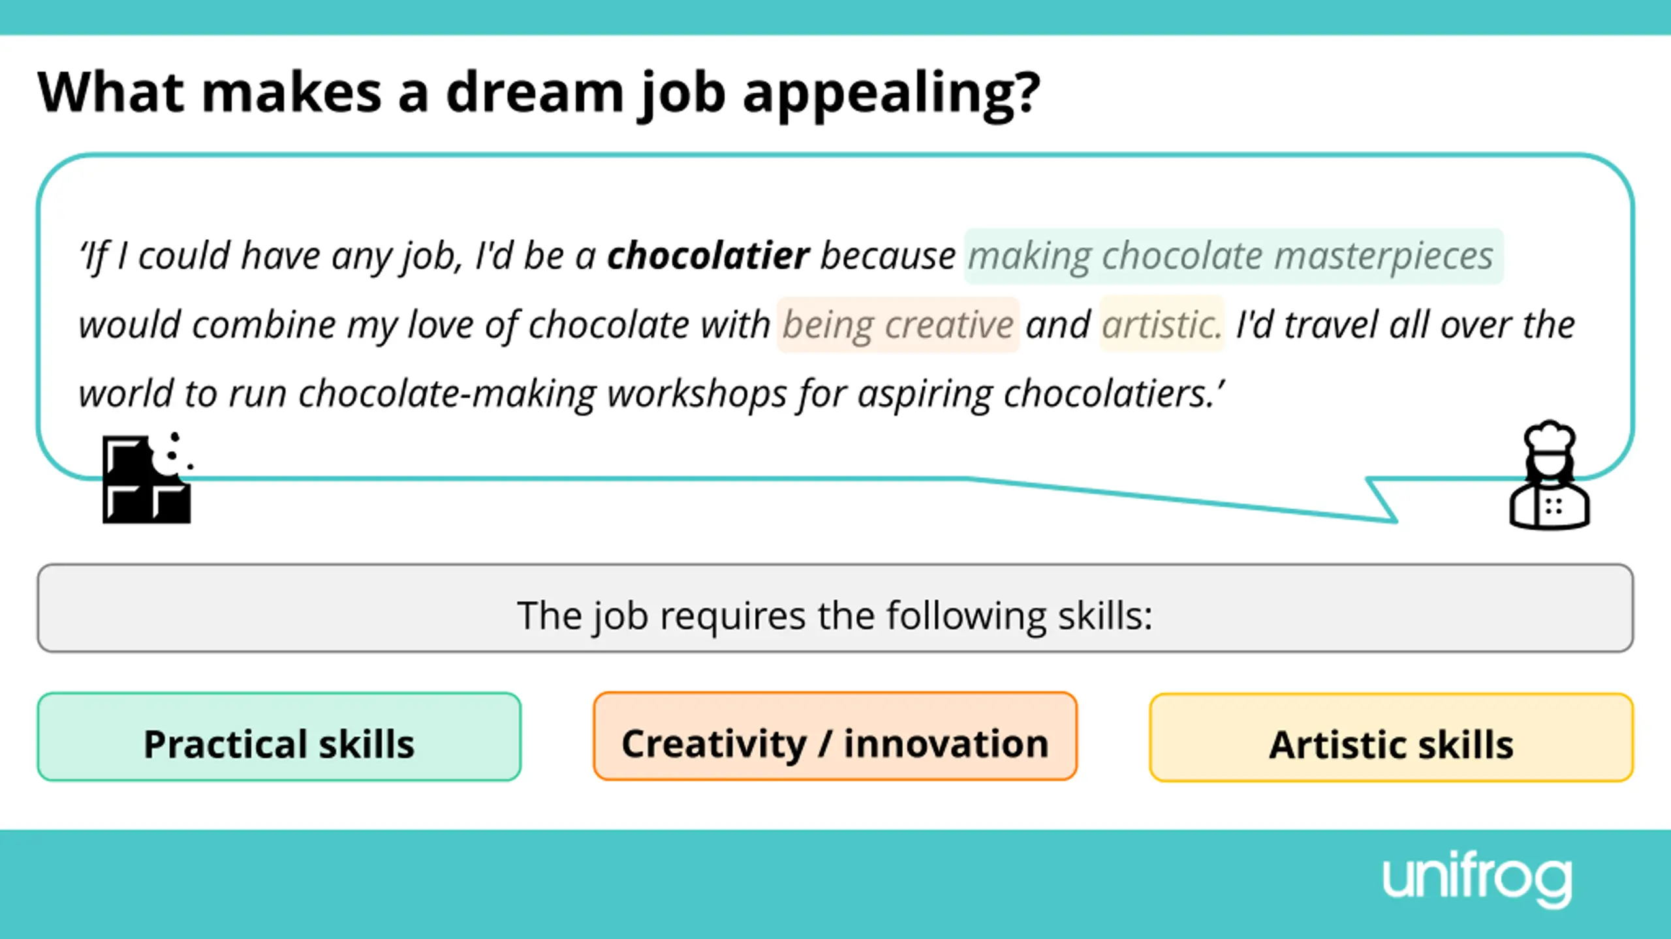The width and height of the screenshot is (1671, 939).
Task: Click the 'What makes a dream job appealing?' heading
Action: pyautogui.click(x=539, y=93)
